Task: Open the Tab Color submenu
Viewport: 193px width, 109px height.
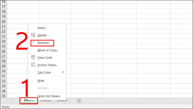Action: pos(44,73)
